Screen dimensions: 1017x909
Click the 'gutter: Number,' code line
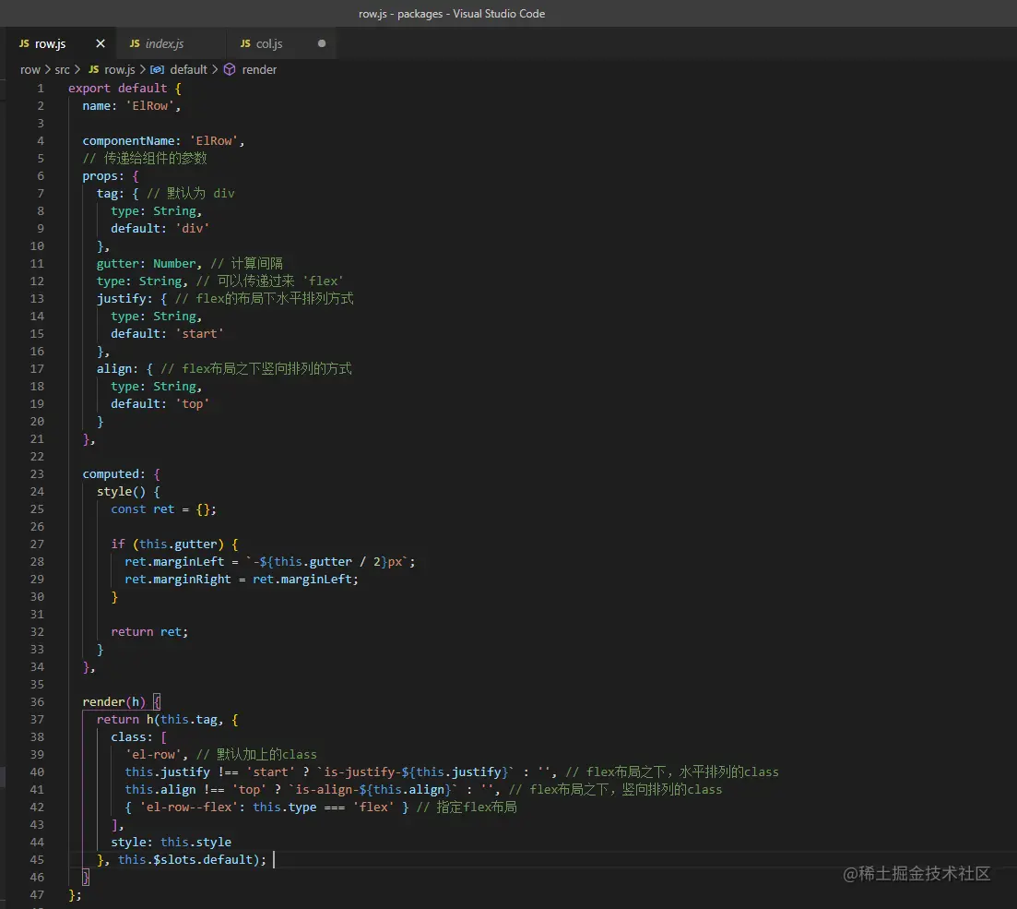pyautogui.click(x=149, y=264)
